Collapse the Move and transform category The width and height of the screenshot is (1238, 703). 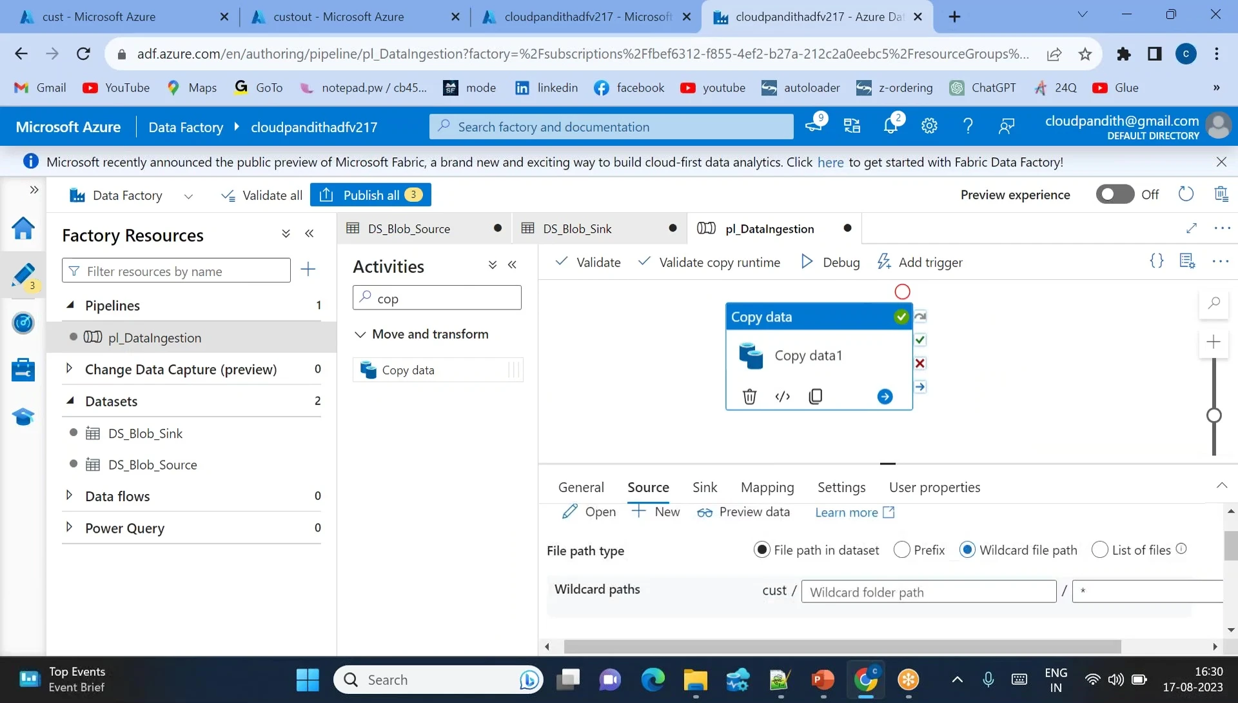(x=360, y=334)
